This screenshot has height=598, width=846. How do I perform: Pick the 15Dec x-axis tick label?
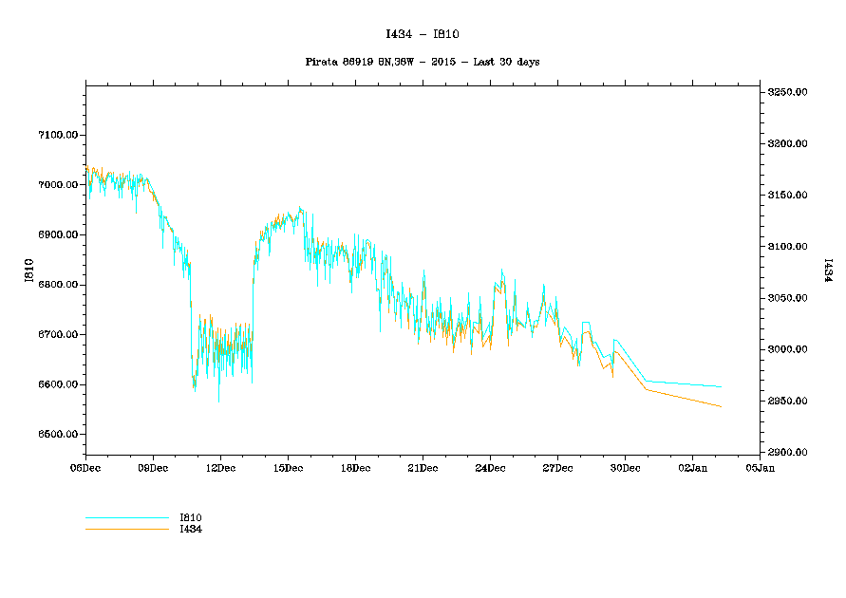coord(288,468)
